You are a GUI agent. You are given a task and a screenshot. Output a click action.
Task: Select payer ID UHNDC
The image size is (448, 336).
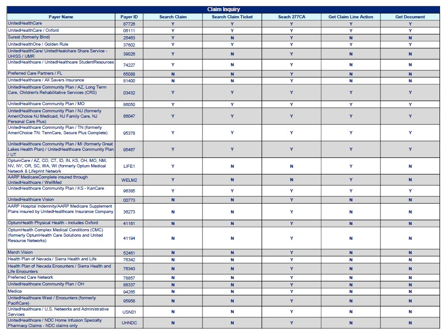pyautogui.click(x=129, y=323)
